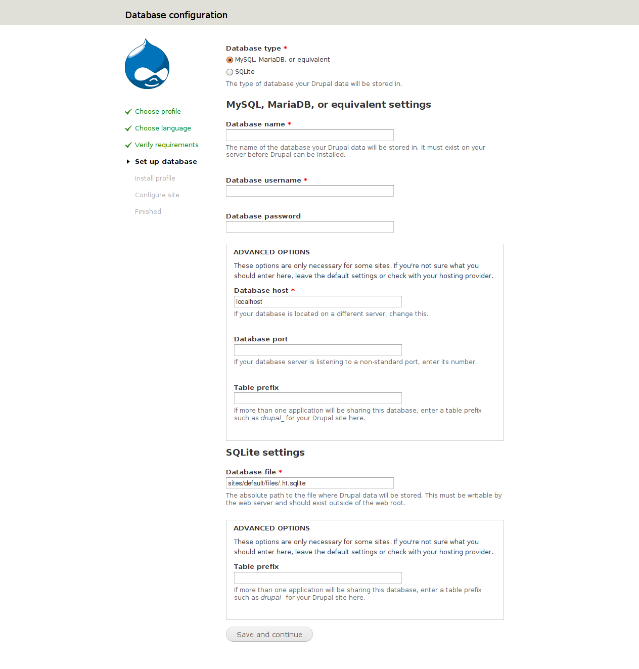The height and width of the screenshot is (669, 639).
Task: Click the 'listening to a non-standard port' help text
Action: click(x=355, y=362)
